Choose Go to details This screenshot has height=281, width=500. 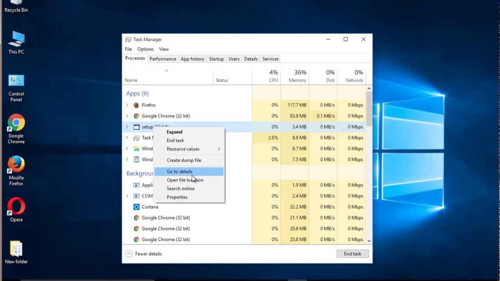point(189,171)
